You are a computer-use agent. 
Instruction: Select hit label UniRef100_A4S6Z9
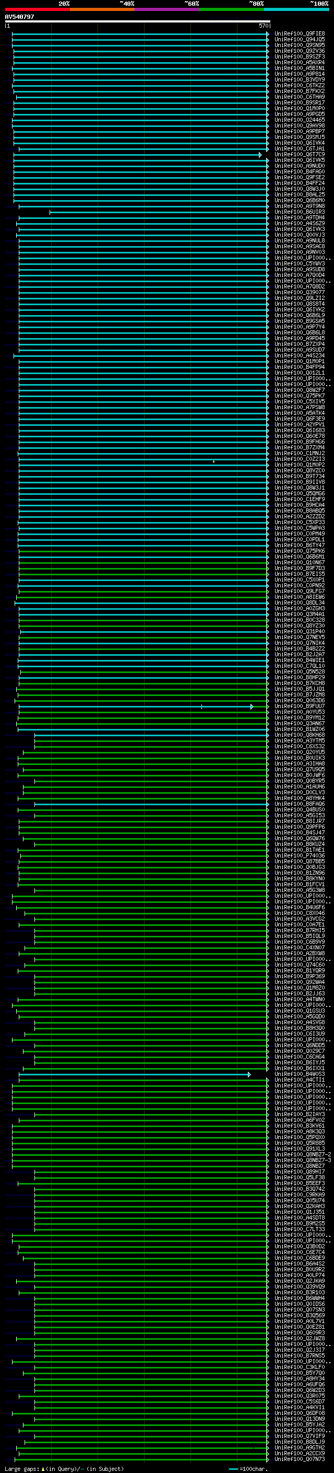click(x=300, y=224)
